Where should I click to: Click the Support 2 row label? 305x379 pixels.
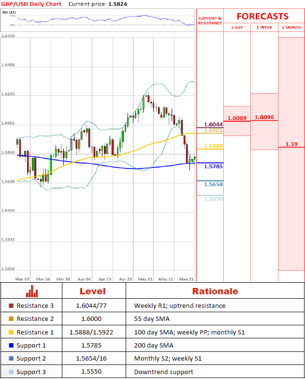(31, 359)
